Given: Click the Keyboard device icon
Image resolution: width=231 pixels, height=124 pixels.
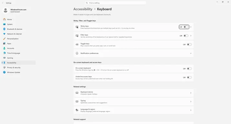Looking at the screenshot, I should pyautogui.click(x=77, y=93).
